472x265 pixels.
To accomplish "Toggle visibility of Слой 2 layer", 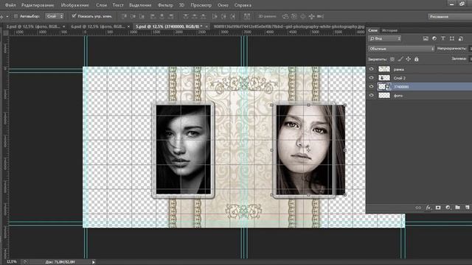I will click(x=372, y=78).
